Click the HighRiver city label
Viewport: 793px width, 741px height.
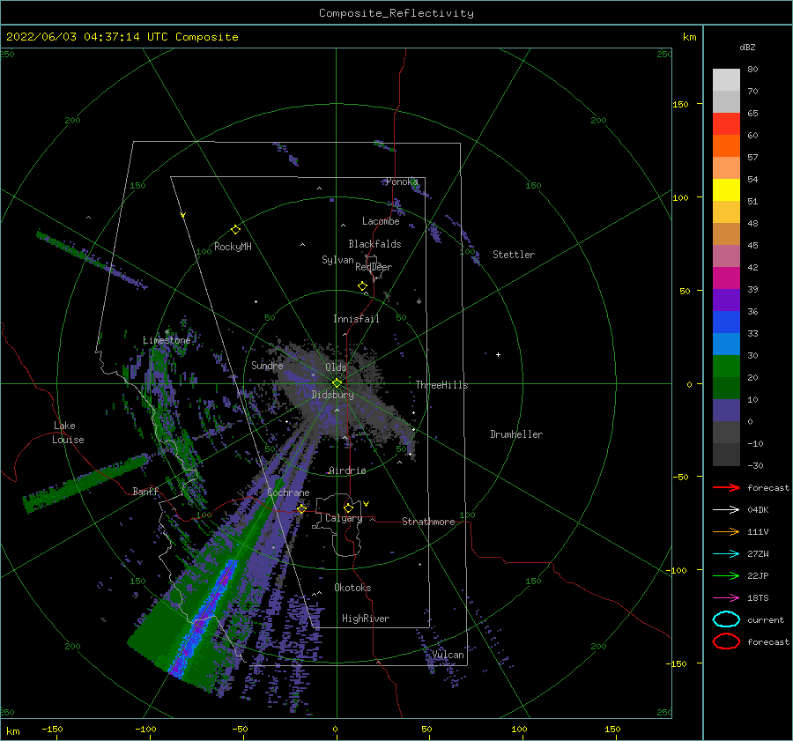coord(366,619)
